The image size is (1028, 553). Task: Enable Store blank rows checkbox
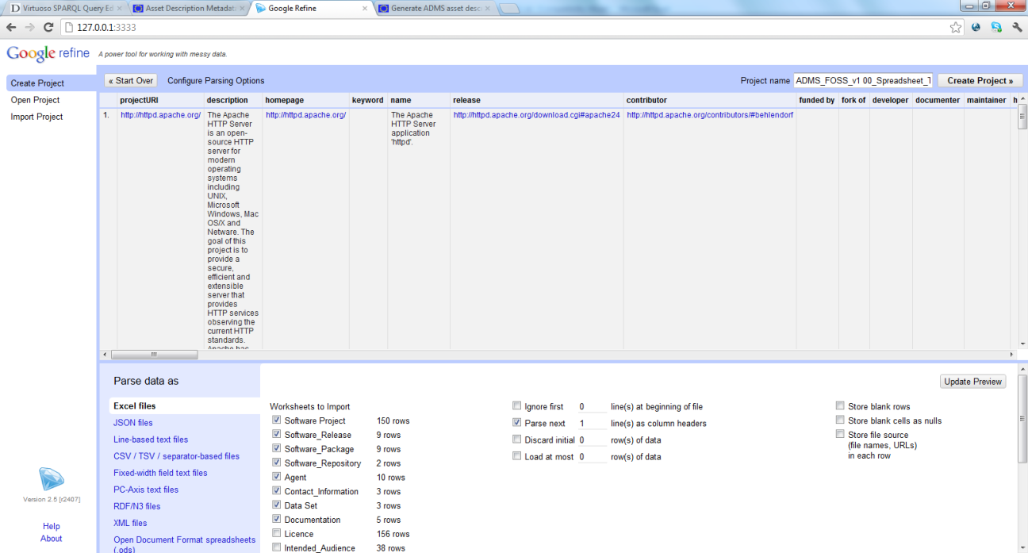click(x=840, y=406)
